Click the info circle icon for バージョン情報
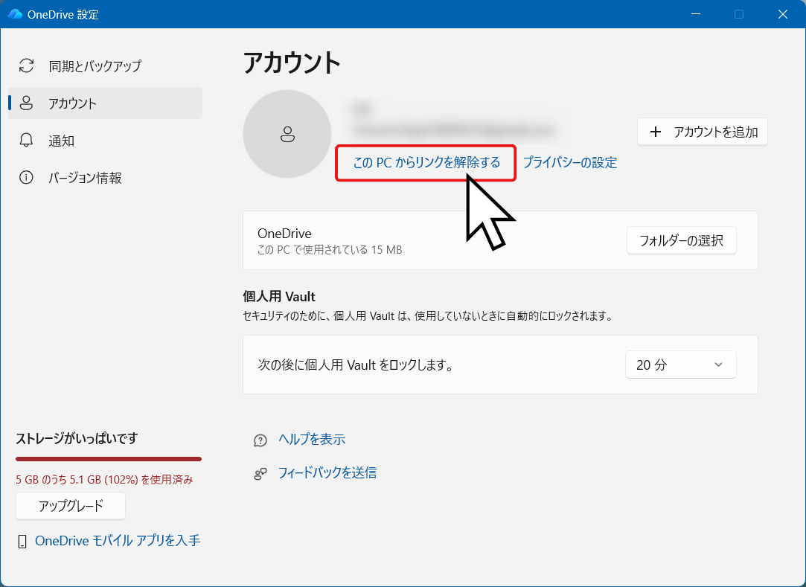This screenshot has height=587, width=806. [26, 177]
